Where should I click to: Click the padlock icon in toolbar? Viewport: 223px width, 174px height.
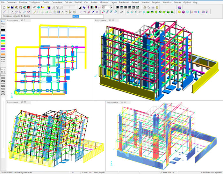click(157, 7)
